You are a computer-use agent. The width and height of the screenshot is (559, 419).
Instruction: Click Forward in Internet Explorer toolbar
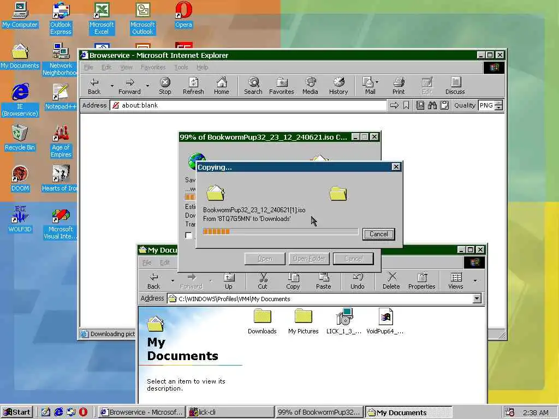(129, 86)
